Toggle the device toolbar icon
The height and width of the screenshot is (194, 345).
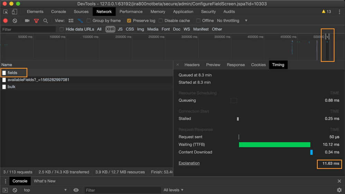click(x=15, y=12)
